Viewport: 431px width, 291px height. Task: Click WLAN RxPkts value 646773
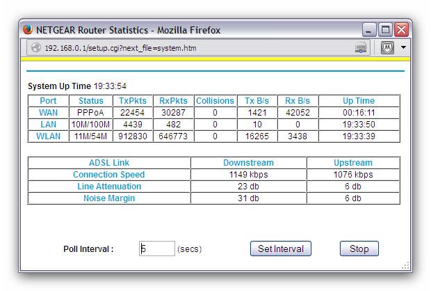173,136
